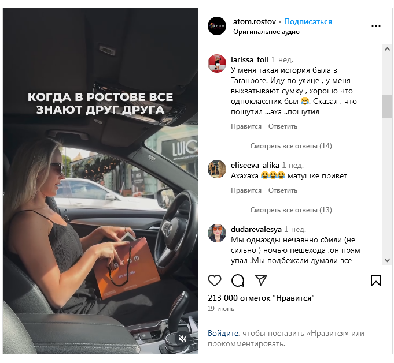Like the post with heart icon

point(215,280)
